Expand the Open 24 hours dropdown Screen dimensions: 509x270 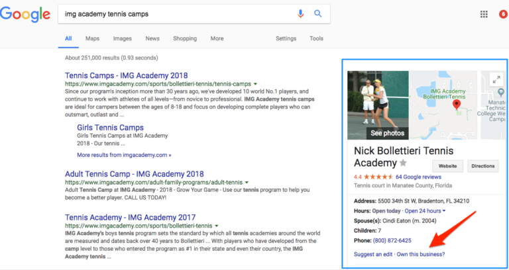pos(444,210)
